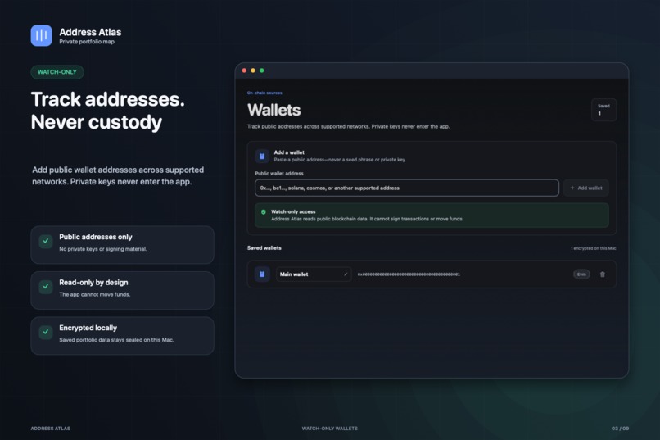Click the Main wallet name field

pyautogui.click(x=313, y=274)
